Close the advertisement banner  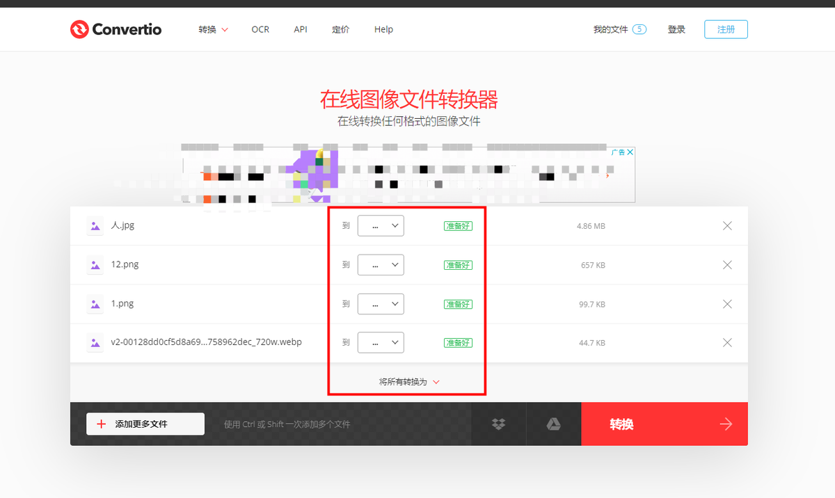pos(630,152)
